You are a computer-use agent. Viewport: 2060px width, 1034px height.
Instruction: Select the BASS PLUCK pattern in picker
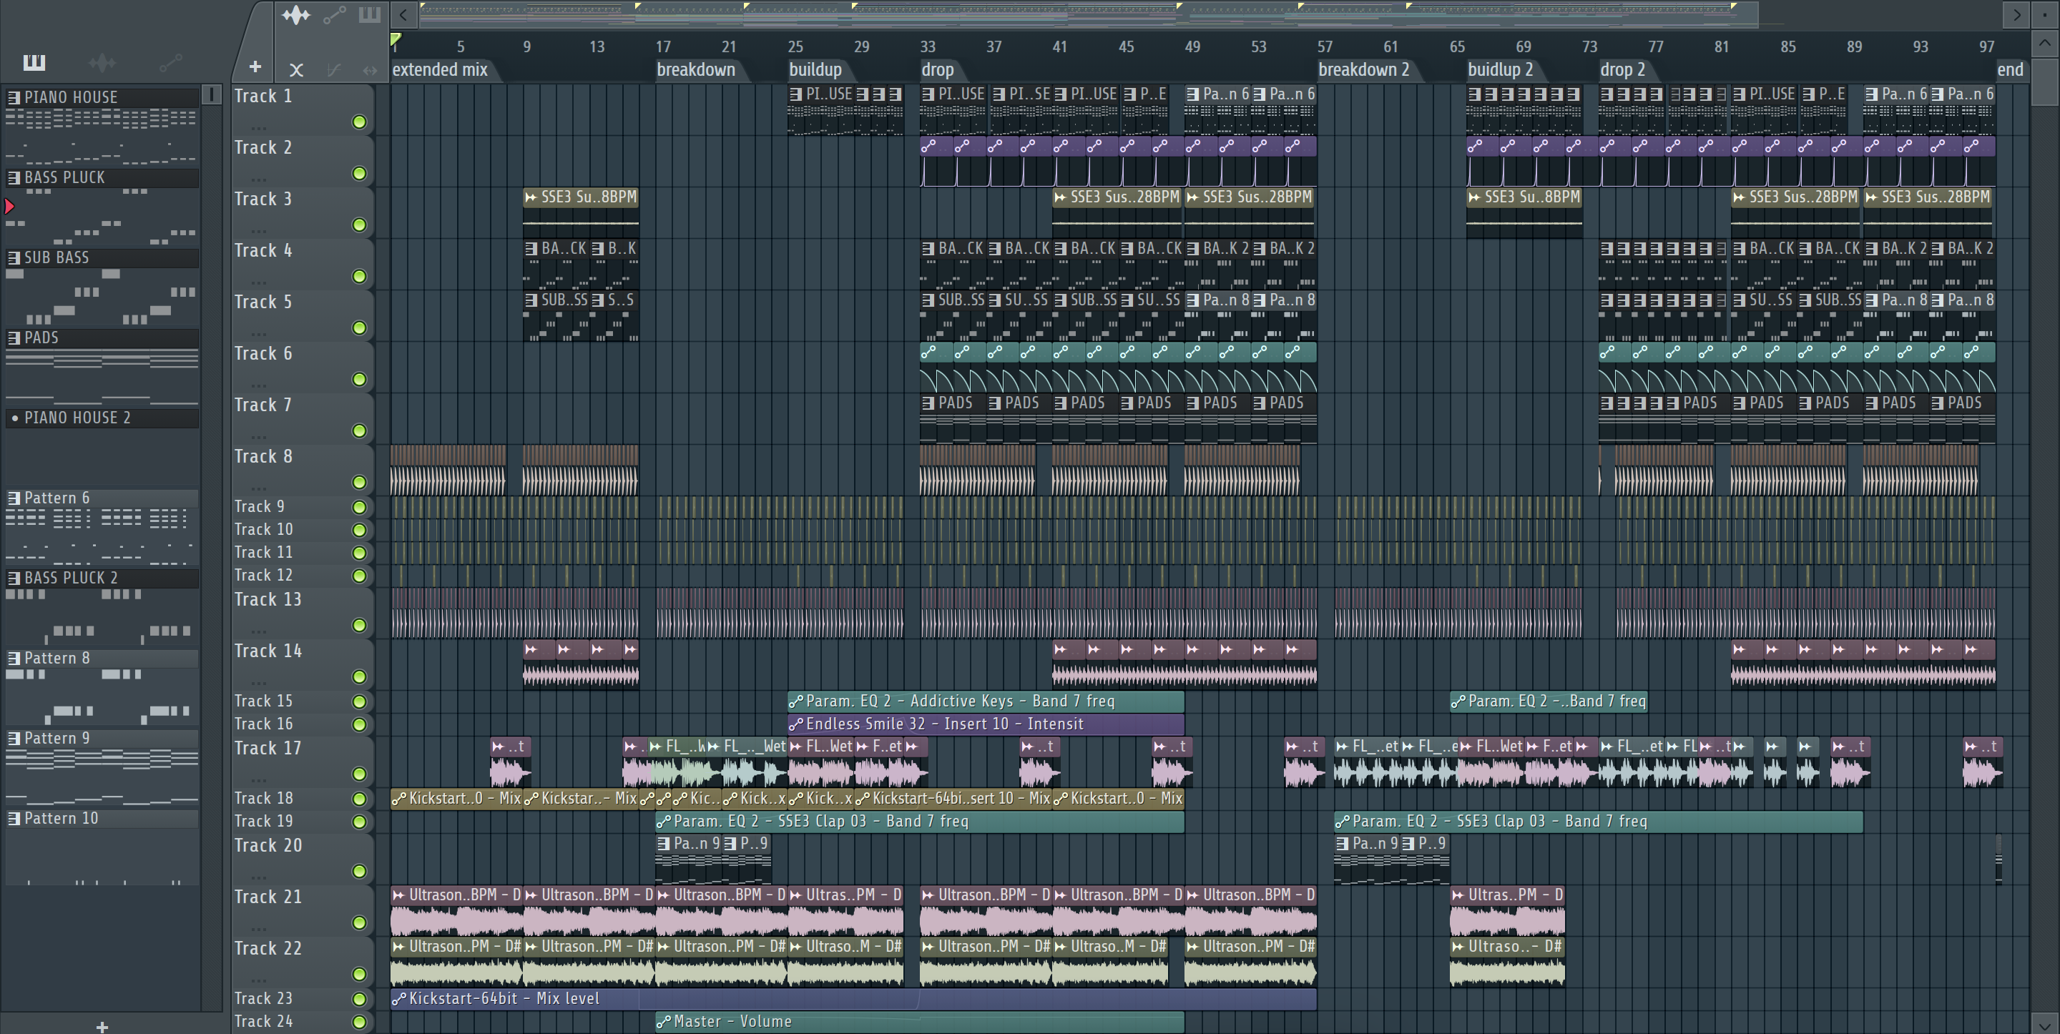(x=102, y=177)
